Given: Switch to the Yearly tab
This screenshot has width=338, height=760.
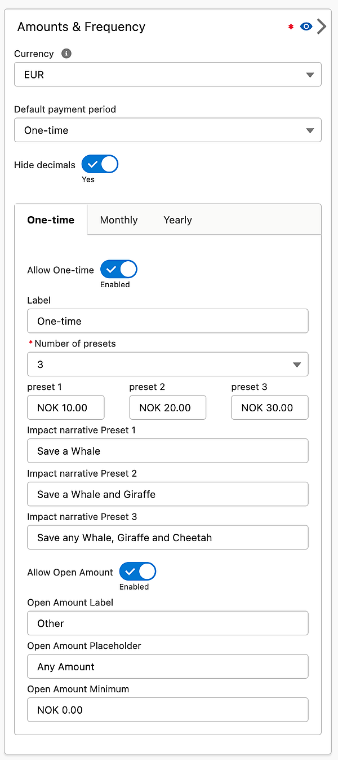Looking at the screenshot, I should (x=177, y=220).
